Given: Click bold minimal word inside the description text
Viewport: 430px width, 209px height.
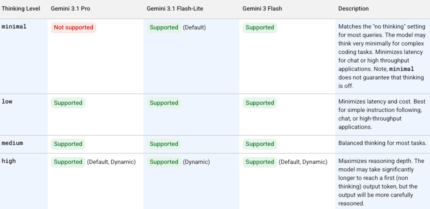Looking at the screenshot, I should pyautogui.click(x=401, y=69).
